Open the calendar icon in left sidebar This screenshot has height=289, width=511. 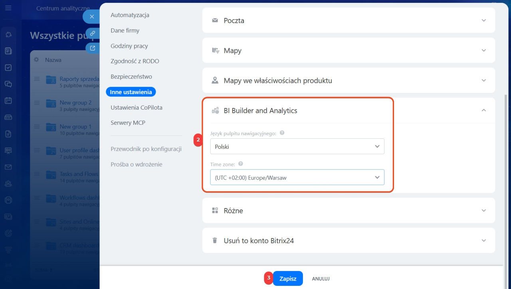click(x=8, y=100)
